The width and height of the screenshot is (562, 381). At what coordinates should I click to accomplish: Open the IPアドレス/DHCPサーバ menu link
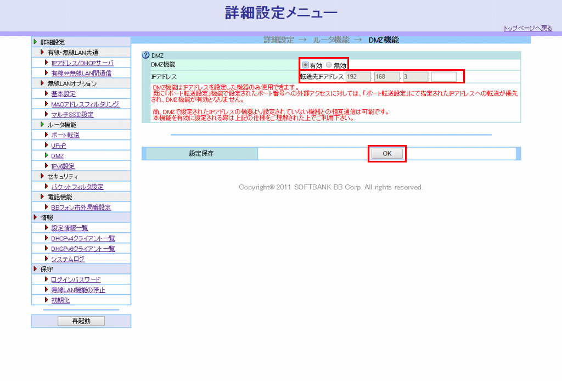click(x=82, y=63)
